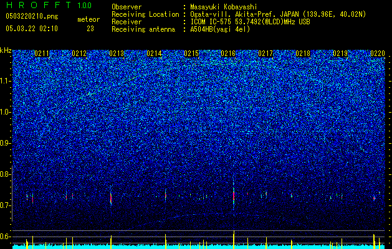Screen dimensions: 392x249
Task: Click the HROFFT title text
Action: click(x=39, y=5)
